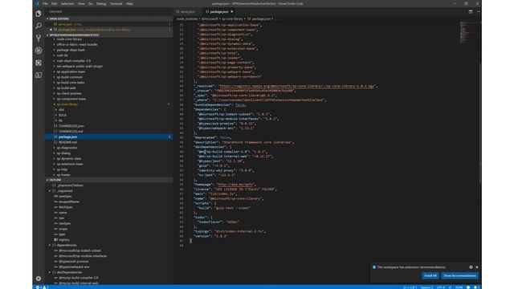Click the feedback smiley in status bar
This screenshot has width=514, height=289.
click(468, 287)
